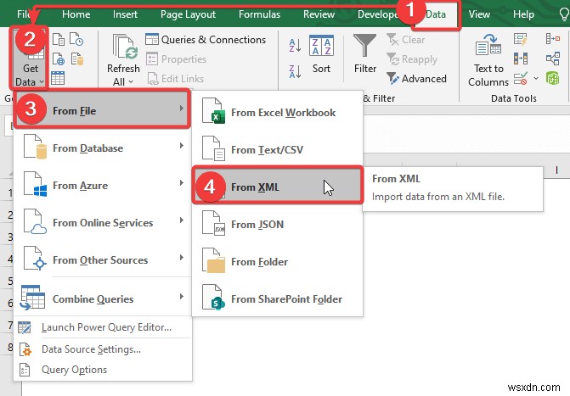Open the From Database submenu
570x396 pixels.
(103, 148)
